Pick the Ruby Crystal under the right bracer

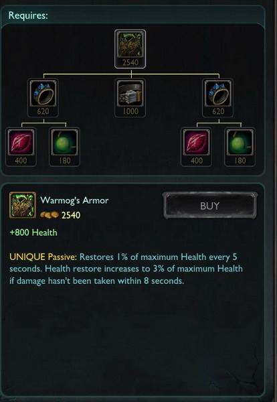pos(196,142)
